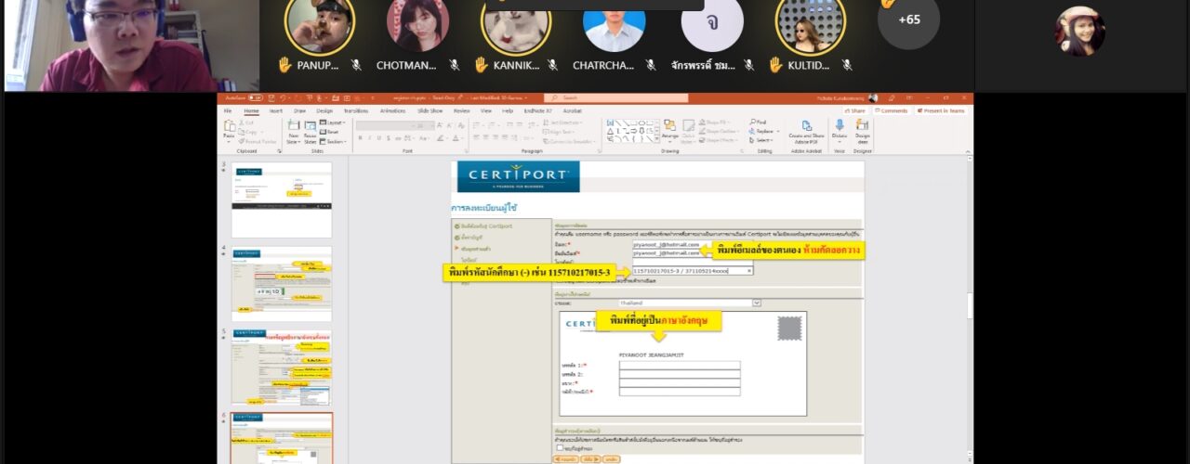Open the Text Direction dropdown
The image size is (1190, 464).
tap(562, 122)
